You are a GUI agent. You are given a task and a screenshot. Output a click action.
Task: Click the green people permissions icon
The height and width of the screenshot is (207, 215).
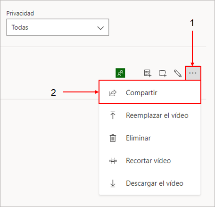click(x=120, y=73)
